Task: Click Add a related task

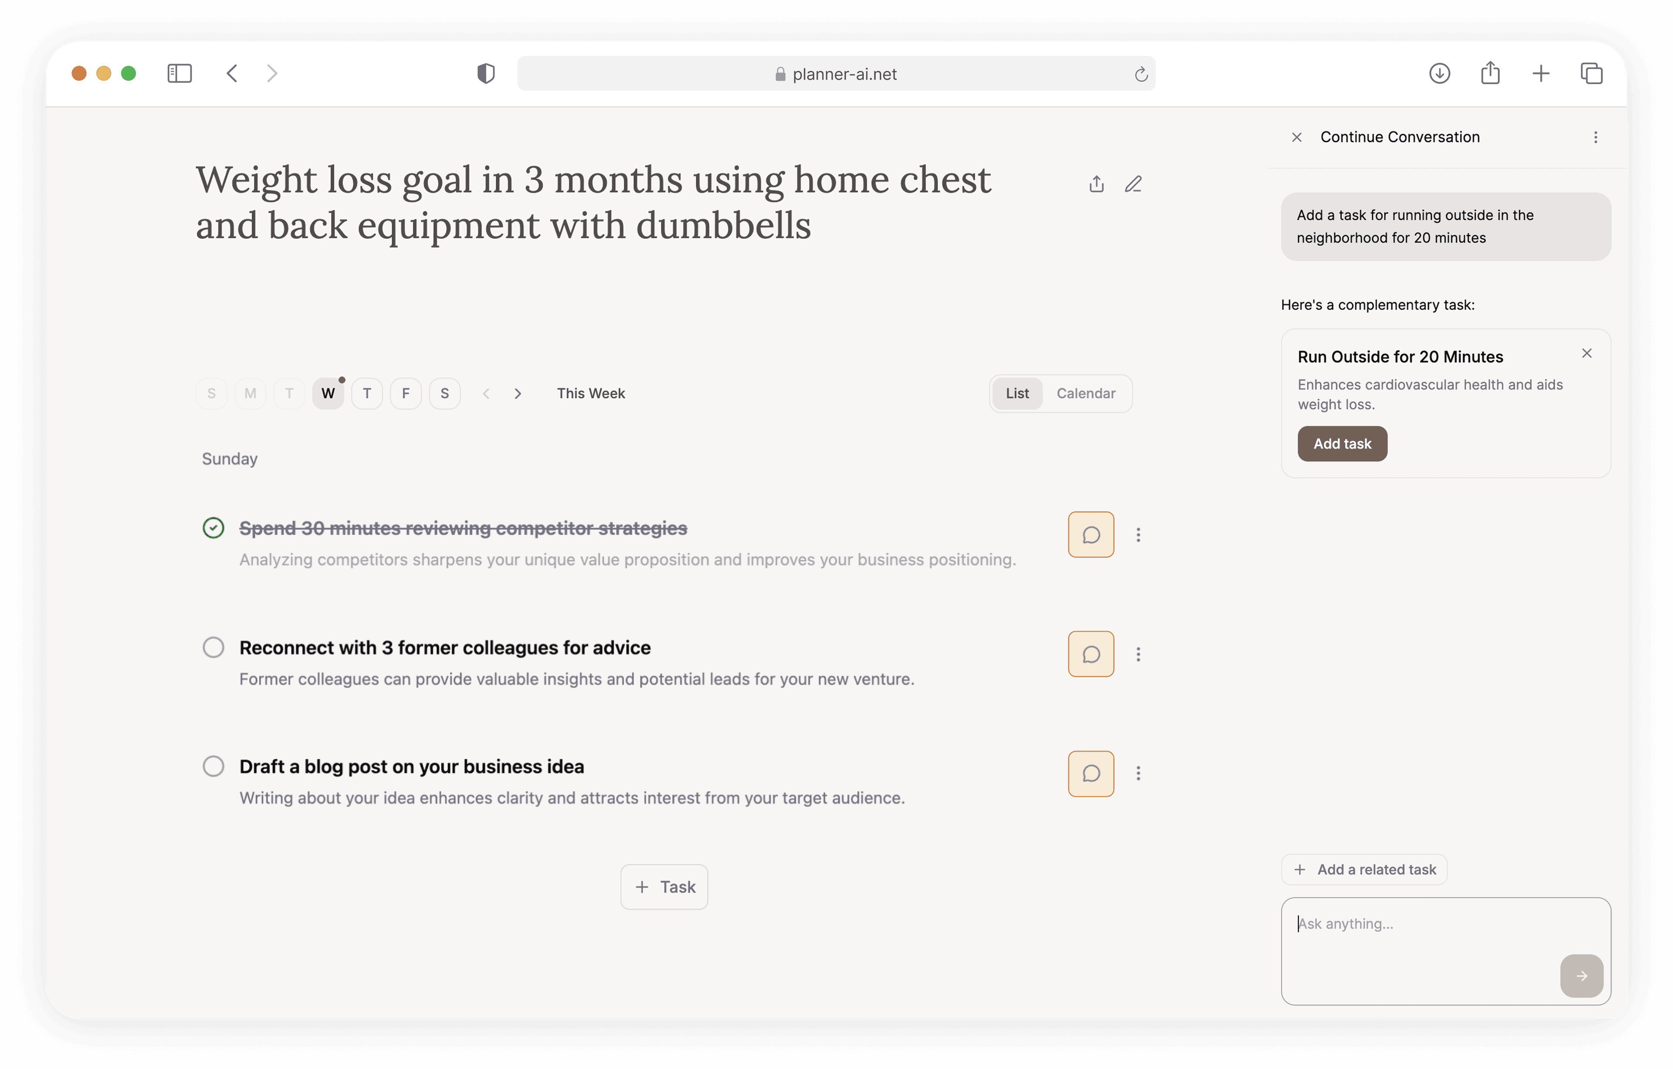Action: tap(1364, 869)
